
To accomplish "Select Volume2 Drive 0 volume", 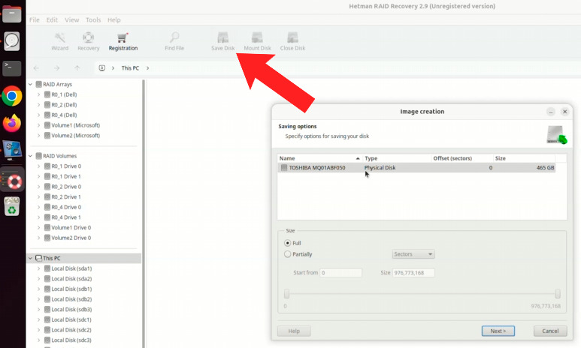I will [x=71, y=238].
